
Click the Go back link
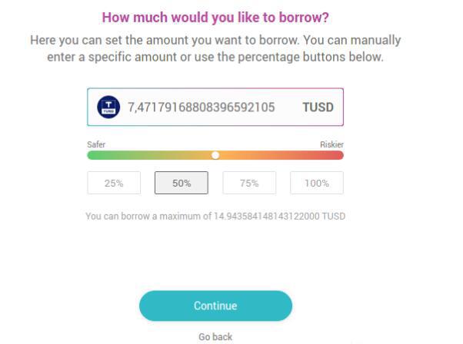point(215,336)
